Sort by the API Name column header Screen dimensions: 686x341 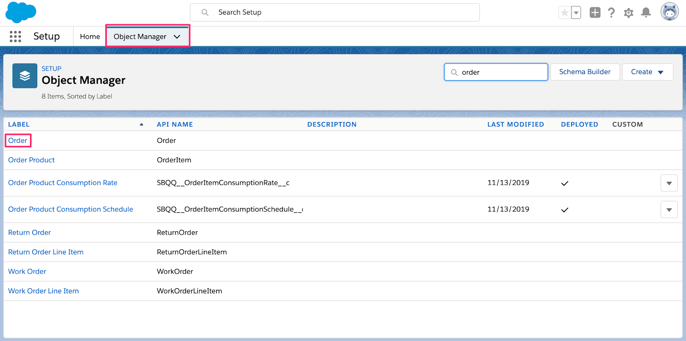175,124
